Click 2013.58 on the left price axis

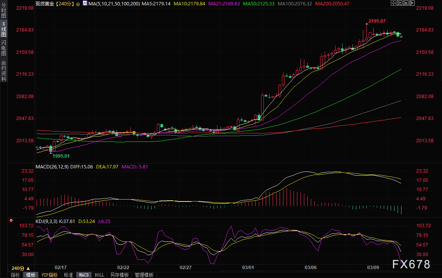coord(25,141)
